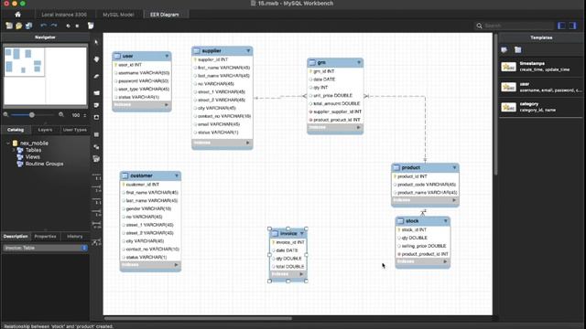Collapse the user table with header arrow

point(167,56)
